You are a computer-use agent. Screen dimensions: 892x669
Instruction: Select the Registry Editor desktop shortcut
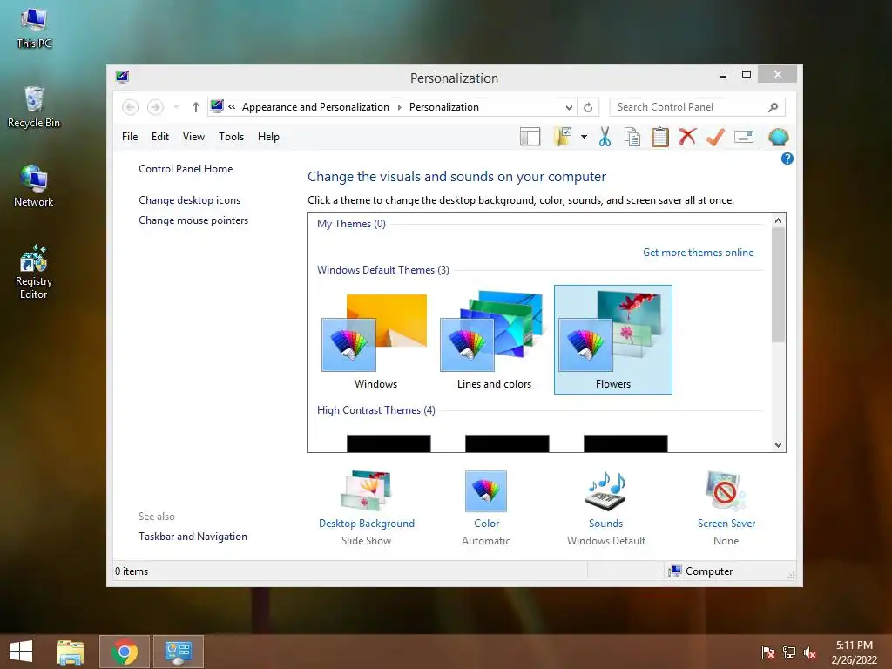(34, 272)
